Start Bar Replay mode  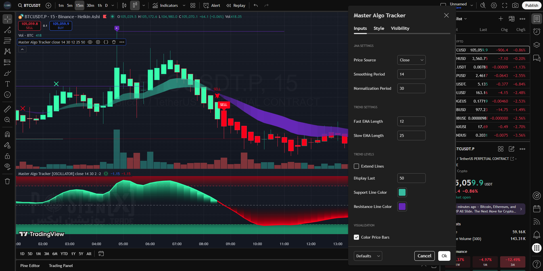tap(236, 5)
